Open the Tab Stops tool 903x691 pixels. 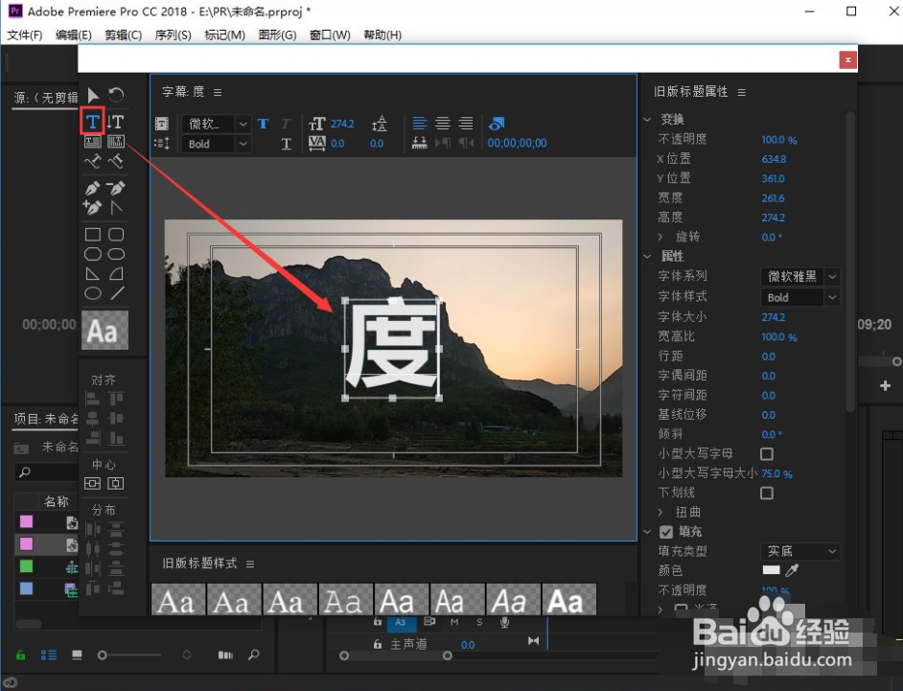[x=420, y=143]
